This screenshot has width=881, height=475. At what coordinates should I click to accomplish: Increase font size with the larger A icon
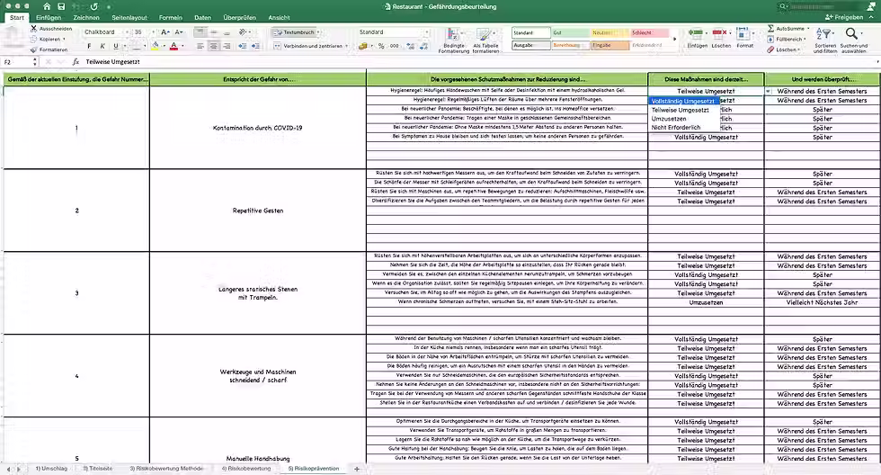165,32
